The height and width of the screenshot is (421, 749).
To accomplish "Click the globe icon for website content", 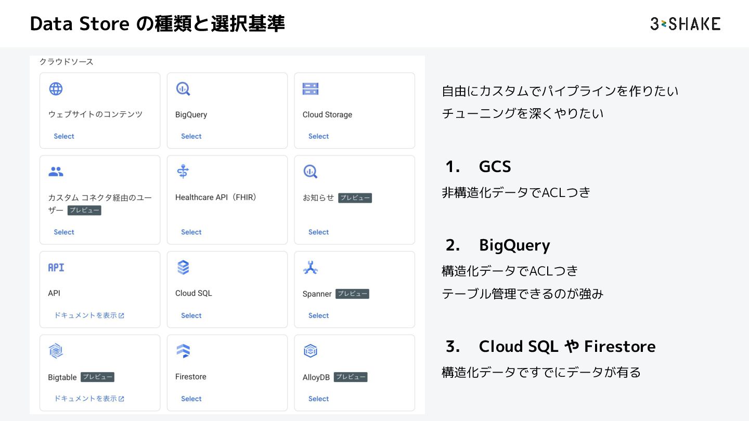I will [x=56, y=89].
